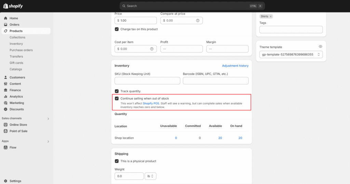Click help icon in Compare-at price field
The image size is (350, 184).
click(198, 21)
